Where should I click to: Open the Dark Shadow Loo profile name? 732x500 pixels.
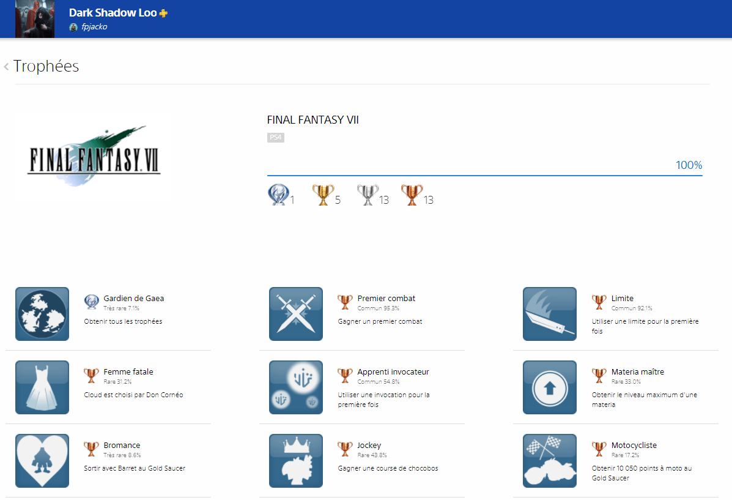(x=113, y=13)
